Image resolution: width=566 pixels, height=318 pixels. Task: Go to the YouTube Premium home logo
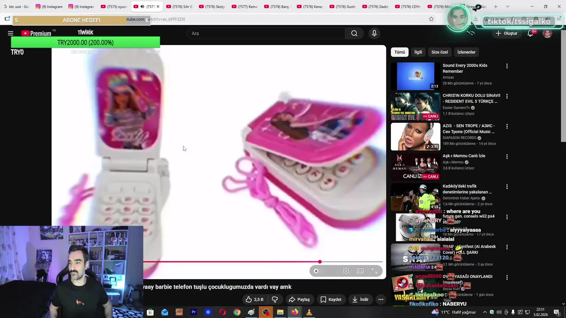36,33
